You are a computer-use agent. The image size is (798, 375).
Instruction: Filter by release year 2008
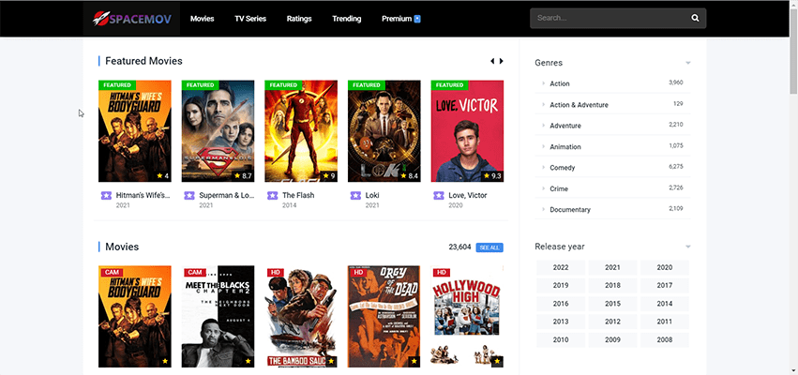[664, 340]
